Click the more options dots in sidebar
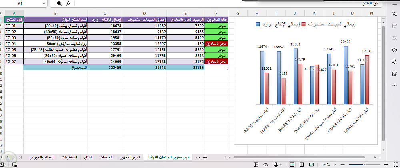Viewport: 400px width, 168px height. (x=394, y=86)
